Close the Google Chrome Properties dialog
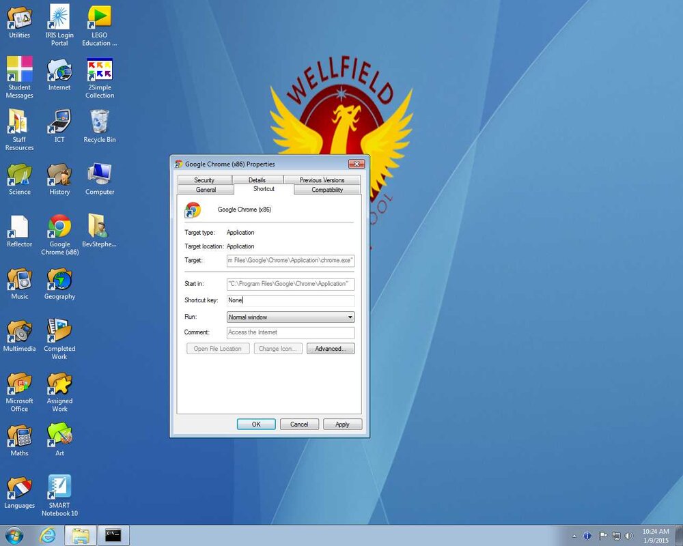Screen dimensions: 683x546 click(x=357, y=164)
